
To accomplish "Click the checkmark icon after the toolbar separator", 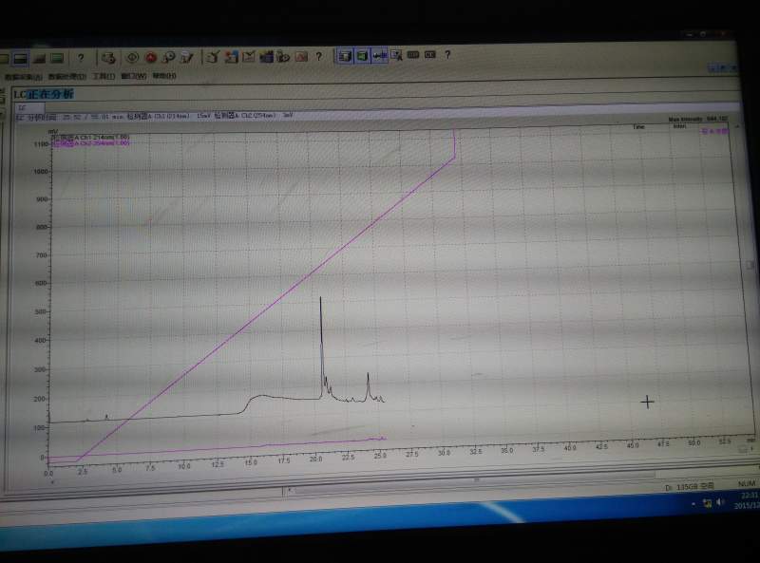I will tap(213, 57).
